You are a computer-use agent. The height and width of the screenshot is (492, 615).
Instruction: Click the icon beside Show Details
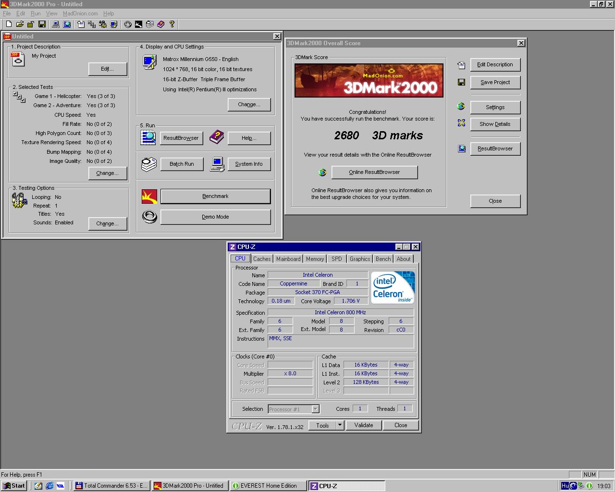click(461, 123)
